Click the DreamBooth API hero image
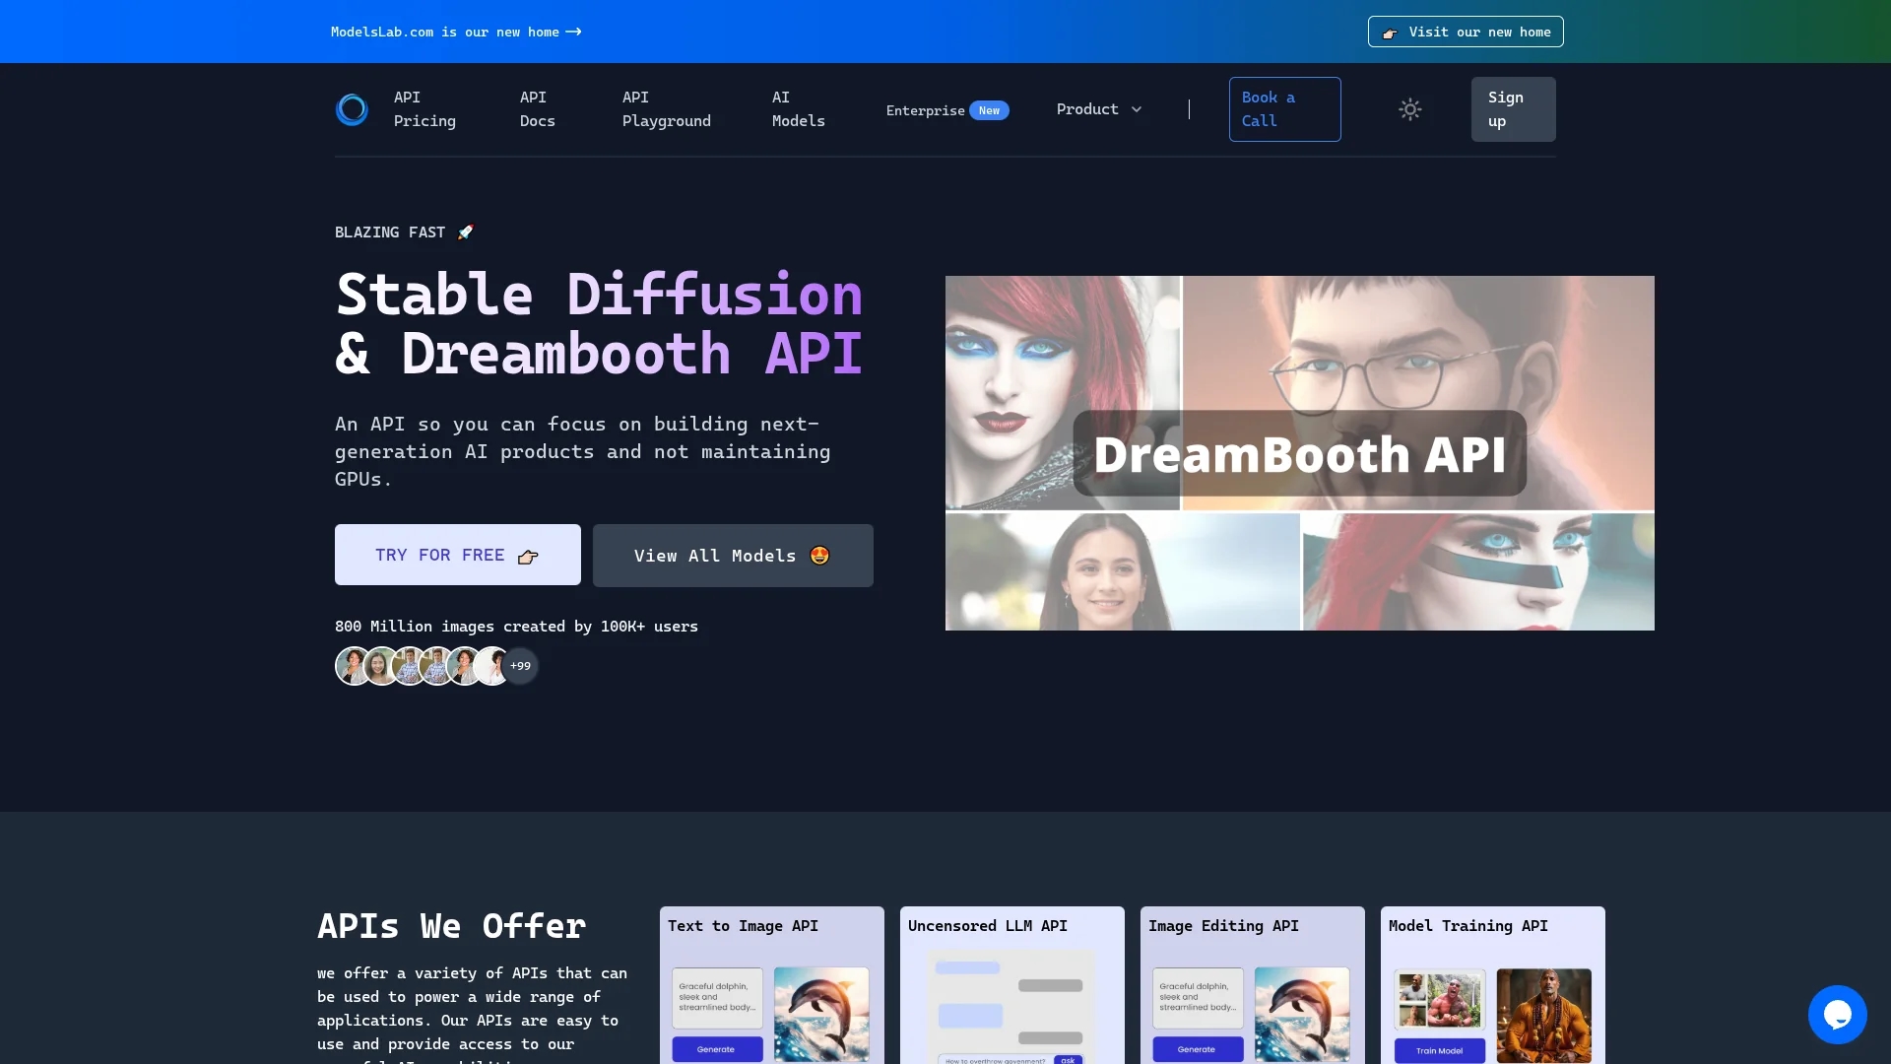Screen dimensions: 1891x1064 point(1300,453)
